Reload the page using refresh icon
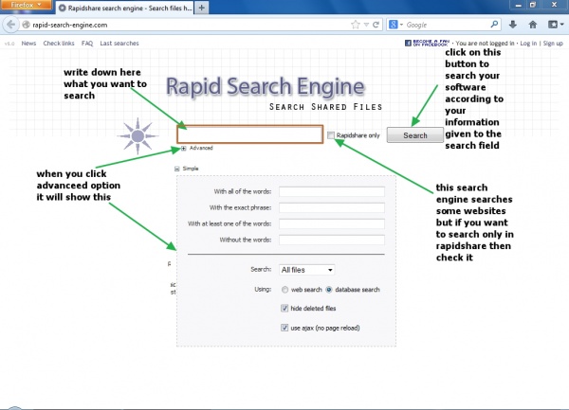The image size is (569, 410). tap(376, 25)
